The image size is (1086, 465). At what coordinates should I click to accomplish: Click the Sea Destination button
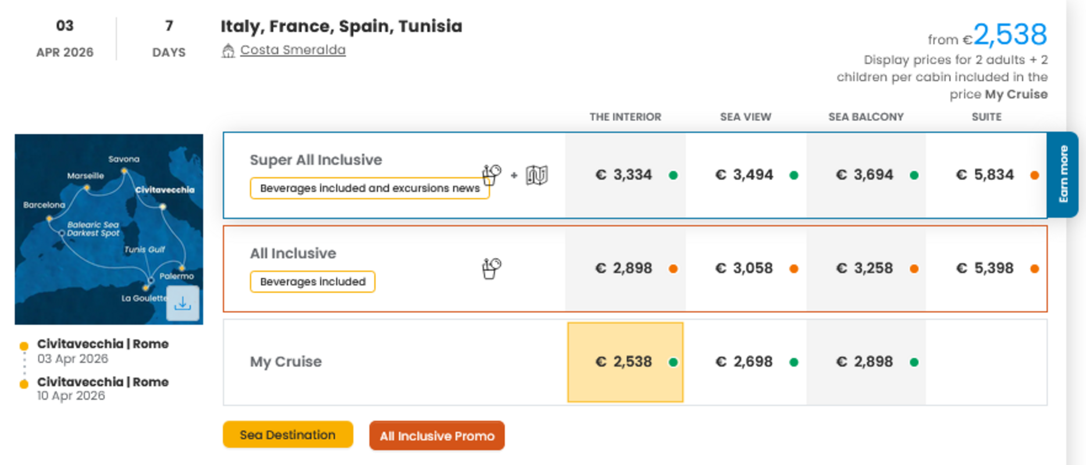pyautogui.click(x=288, y=435)
